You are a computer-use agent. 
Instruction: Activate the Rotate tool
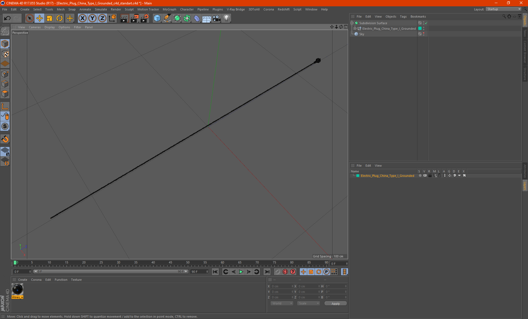tap(59, 18)
